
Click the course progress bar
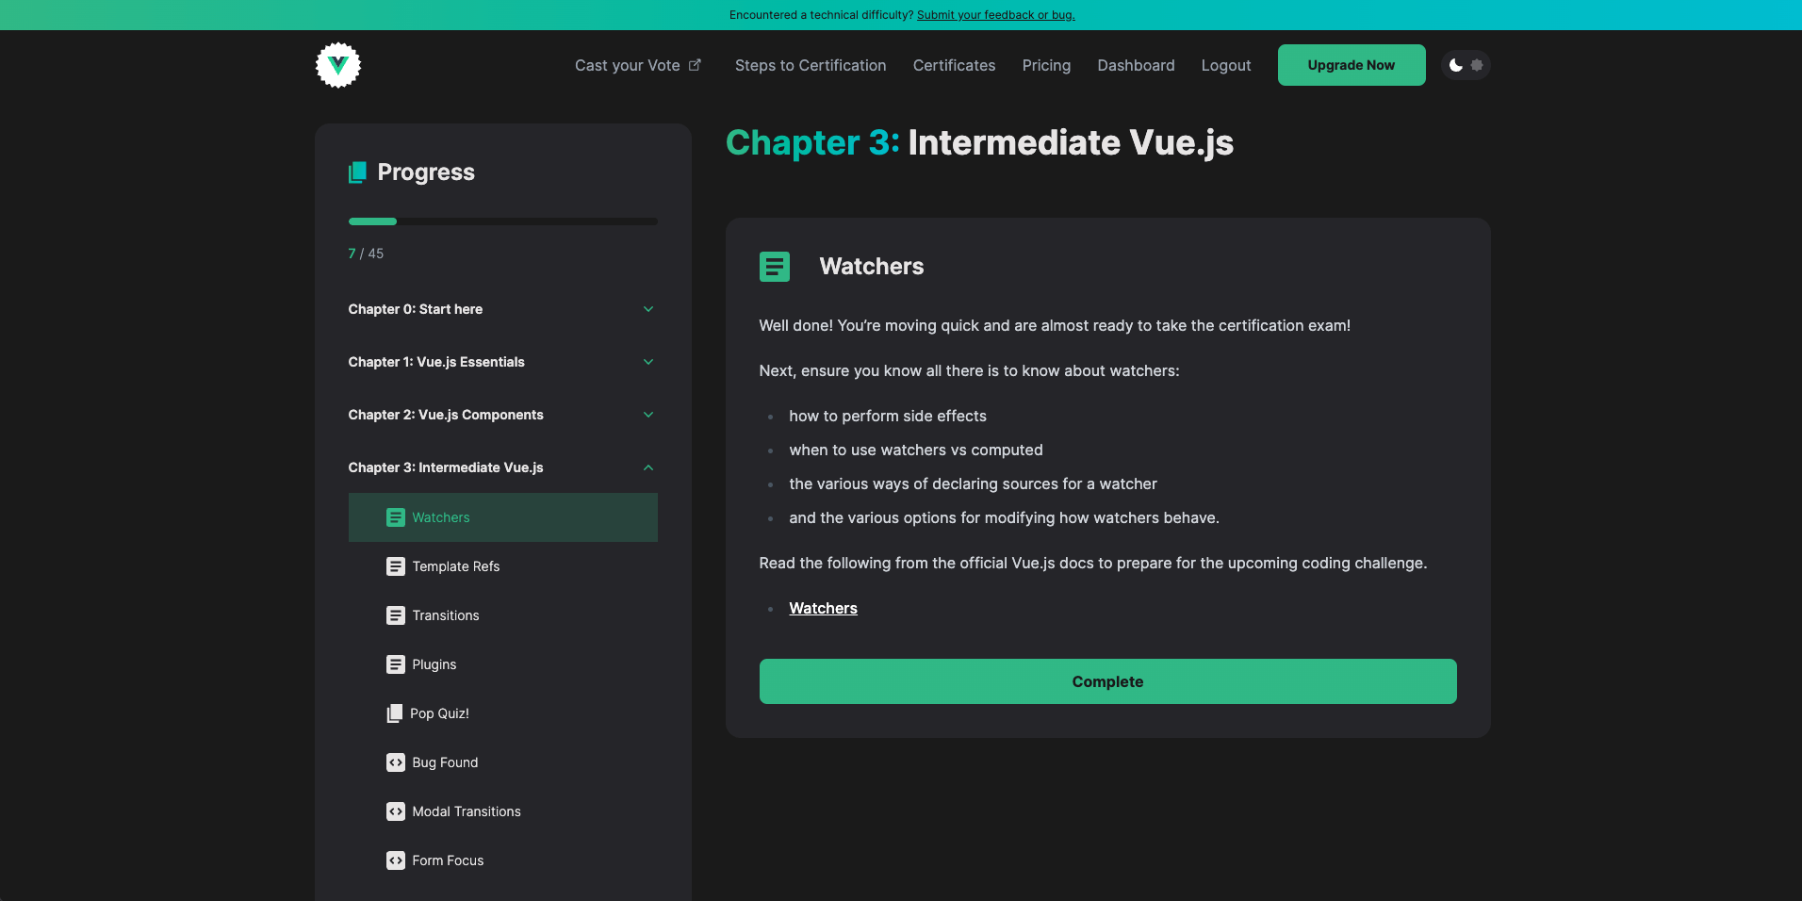coord(503,221)
